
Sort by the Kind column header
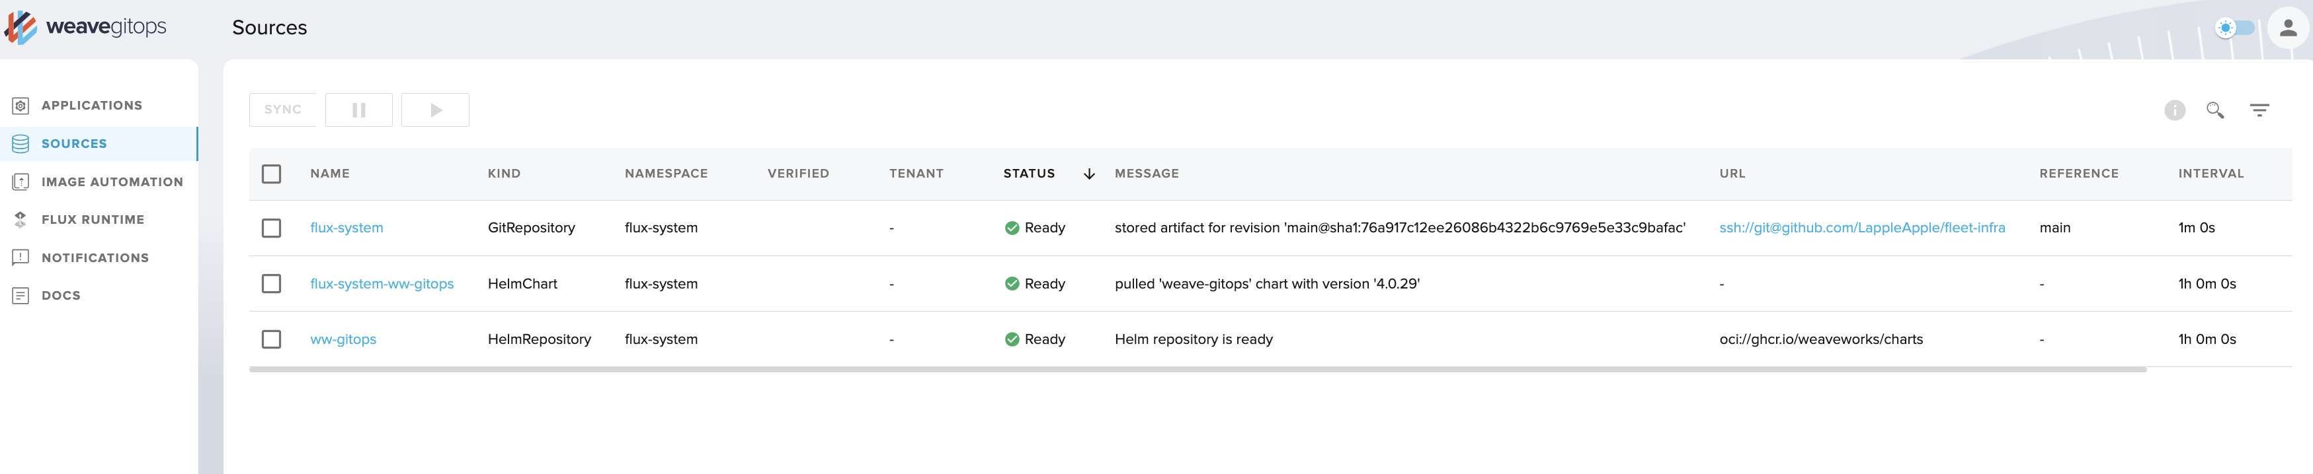[504, 174]
